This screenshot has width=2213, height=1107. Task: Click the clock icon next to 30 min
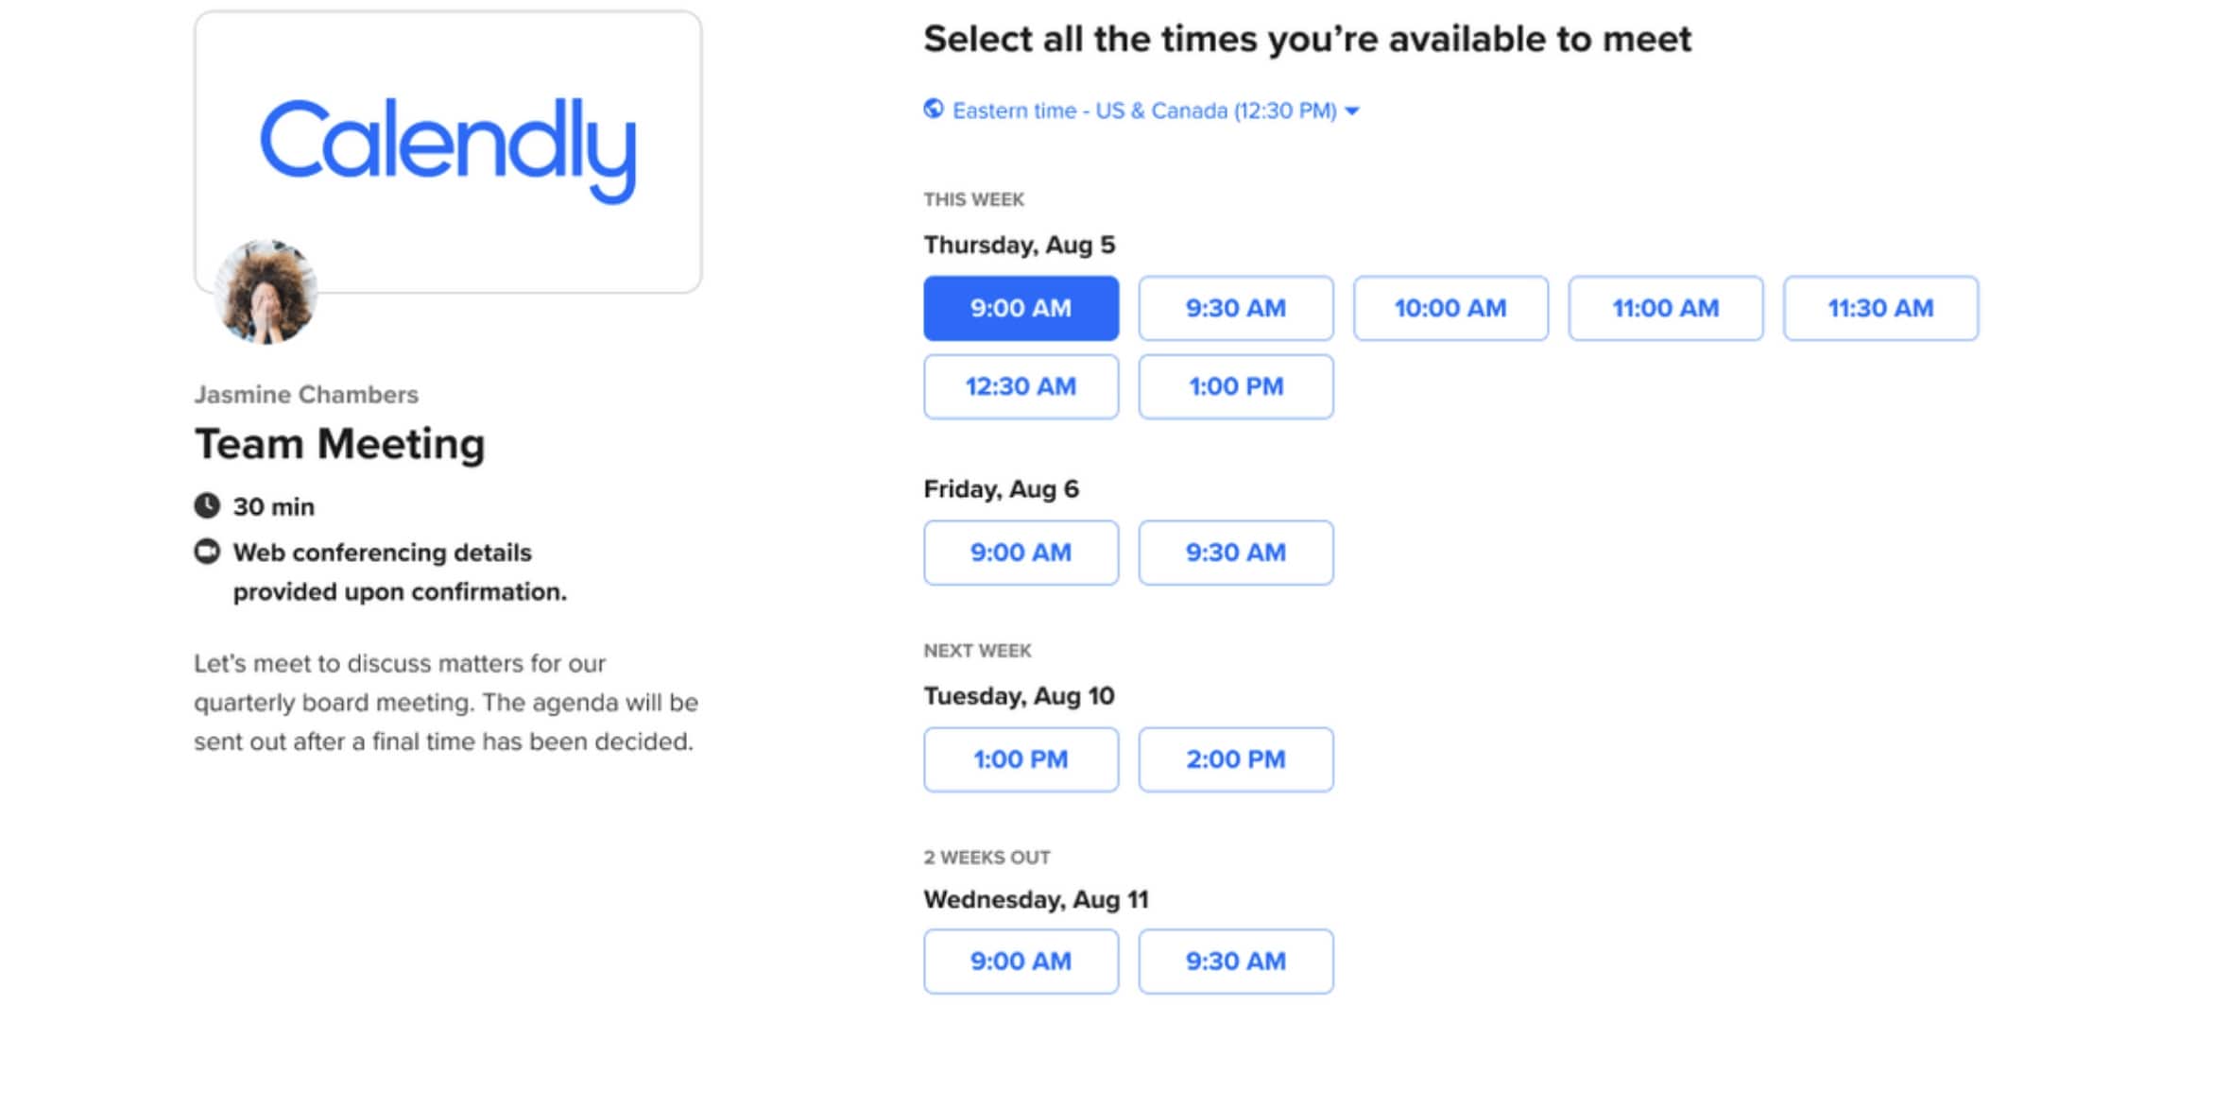click(207, 506)
